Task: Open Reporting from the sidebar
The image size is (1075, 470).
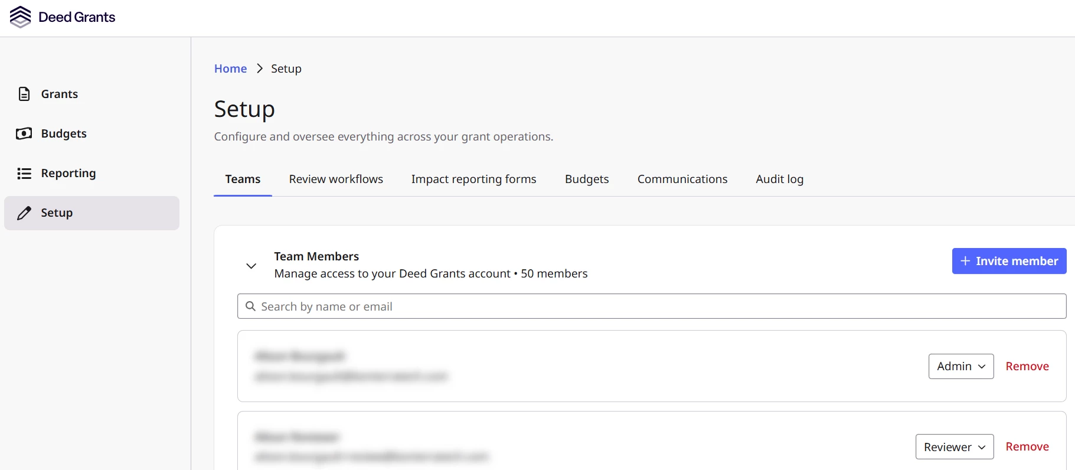Action: (x=92, y=173)
